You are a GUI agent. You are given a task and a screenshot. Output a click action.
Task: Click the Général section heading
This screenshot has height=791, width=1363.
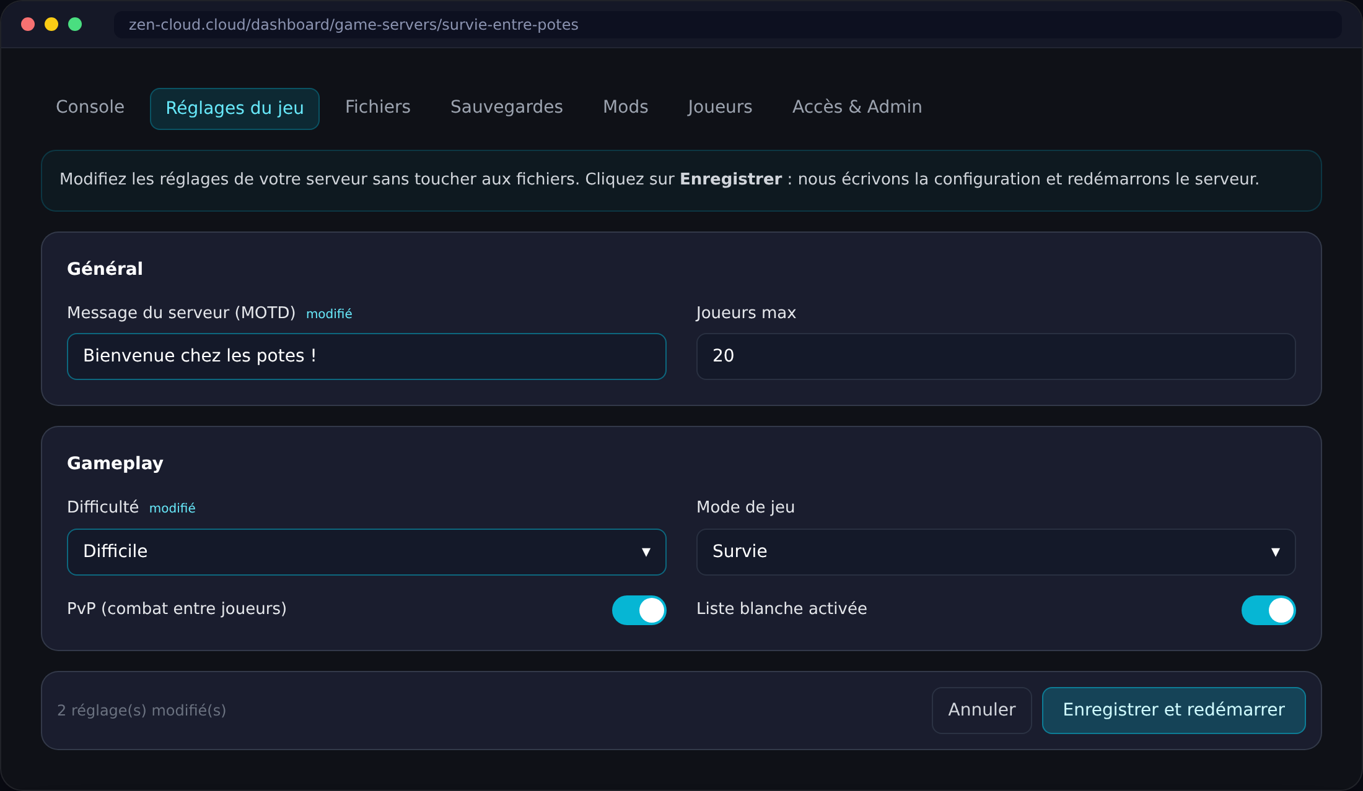[x=105, y=269]
